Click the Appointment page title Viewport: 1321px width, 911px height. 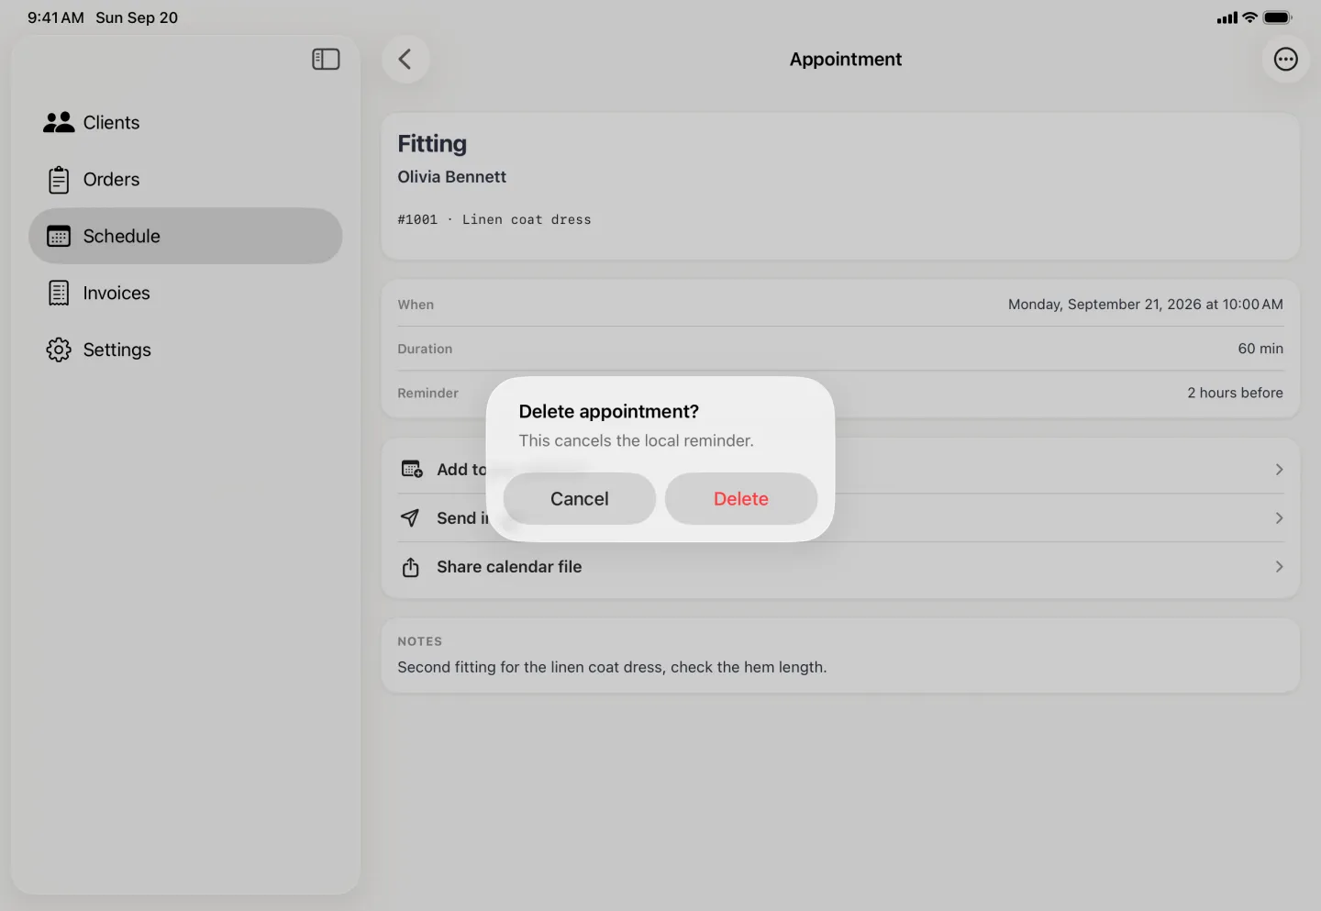click(x=846, y=60)
